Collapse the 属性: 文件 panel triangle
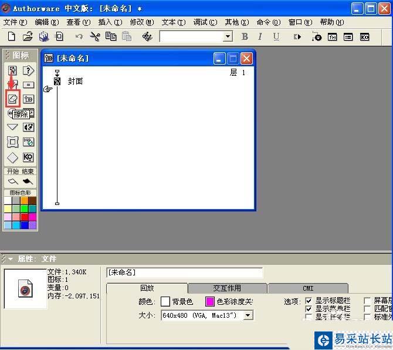Viewport: 393px width, 350px height. (x=11, y=258)
